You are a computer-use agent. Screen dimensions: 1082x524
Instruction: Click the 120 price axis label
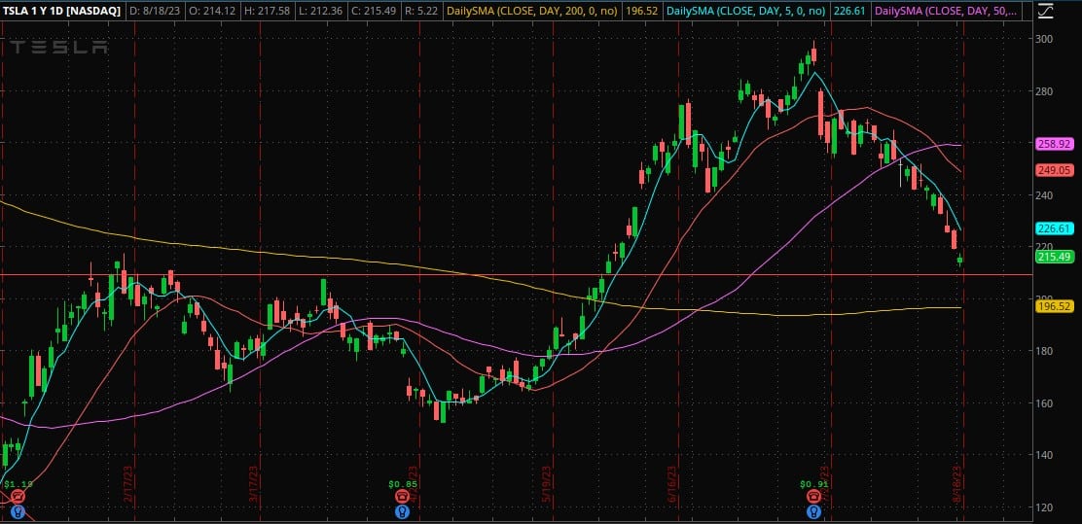tap(1043, 507)
